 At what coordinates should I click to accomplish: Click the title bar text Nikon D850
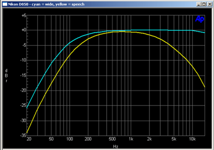(18, 4)
